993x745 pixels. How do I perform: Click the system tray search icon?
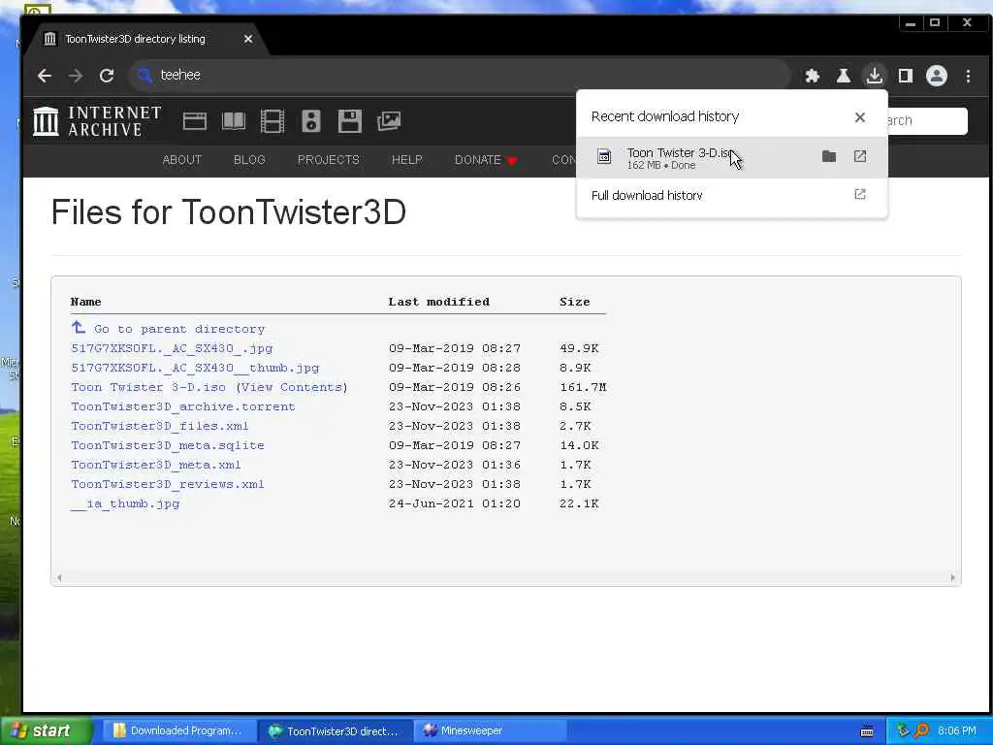(x=921, y=730)
